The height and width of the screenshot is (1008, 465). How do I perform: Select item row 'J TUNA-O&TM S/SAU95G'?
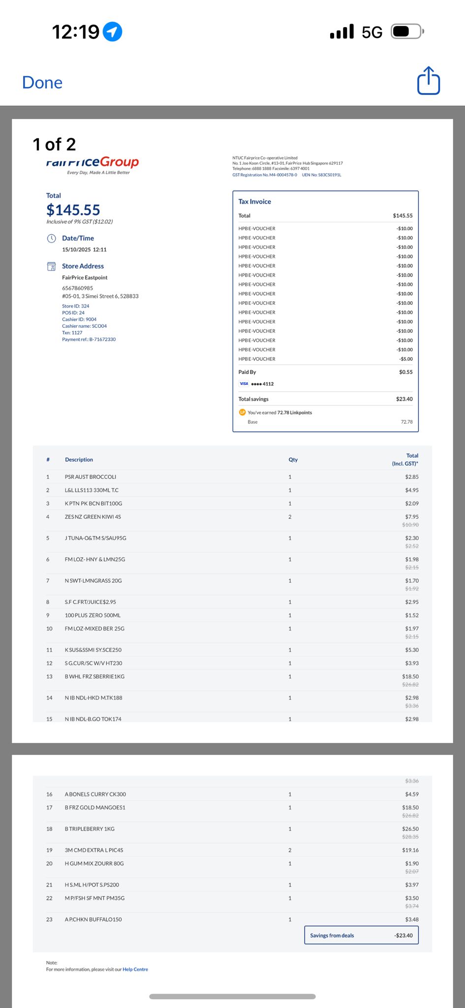point(232,541)
